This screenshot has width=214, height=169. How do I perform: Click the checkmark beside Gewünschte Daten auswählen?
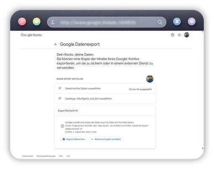point(60,88)
